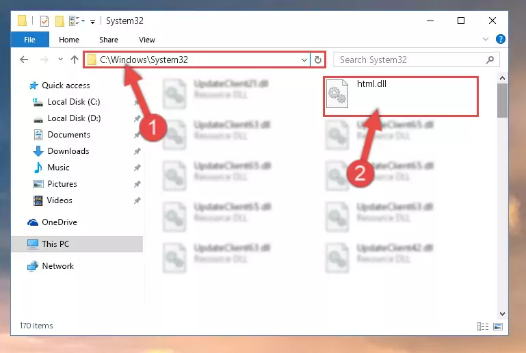Image resolution: width=526 pixels, height=353 pixels.
Task: Click the scrollbar down arrow
Action: pos(502,314)
